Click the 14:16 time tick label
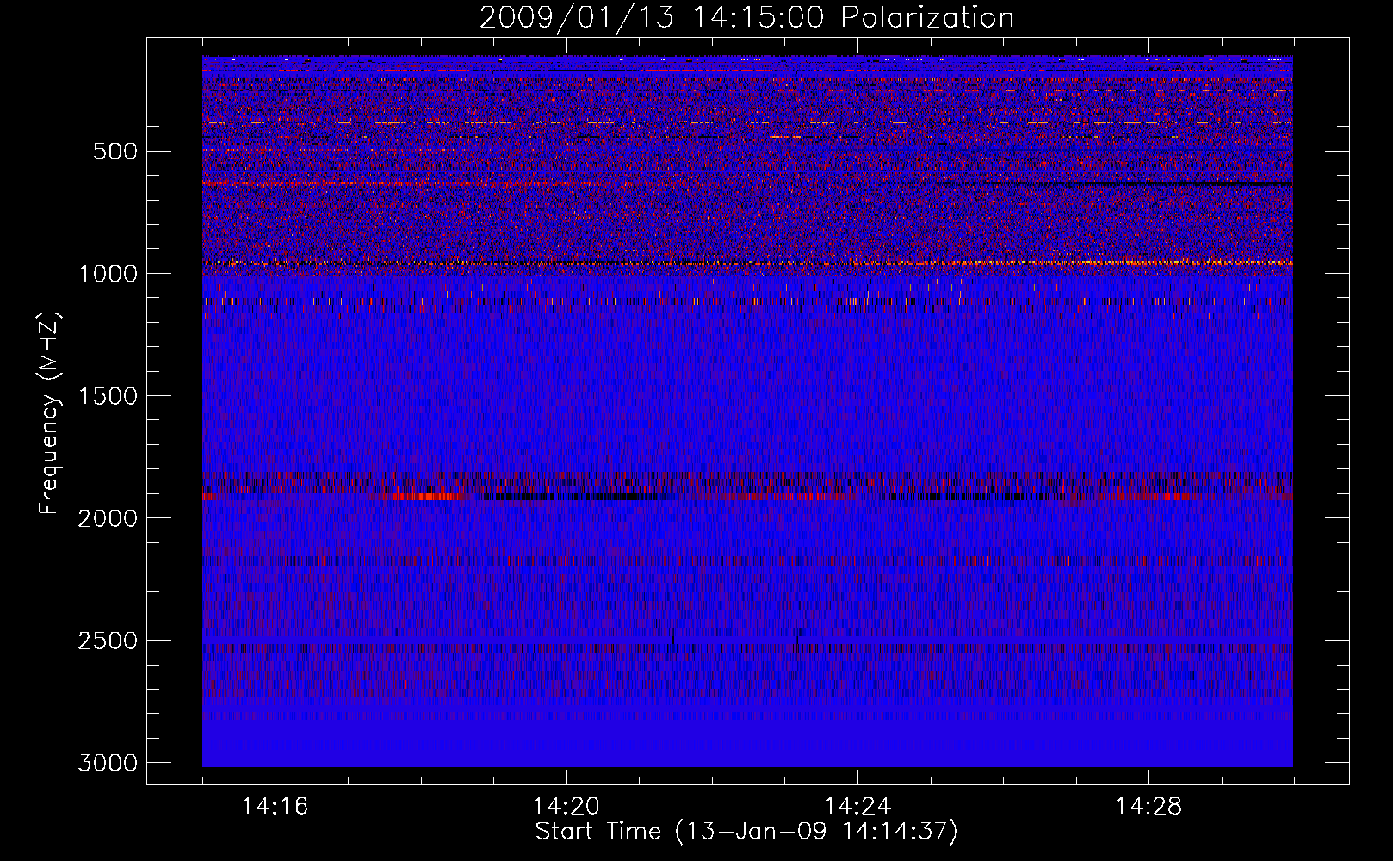This screenshot has height=861, width=1393. click(275, 807)
